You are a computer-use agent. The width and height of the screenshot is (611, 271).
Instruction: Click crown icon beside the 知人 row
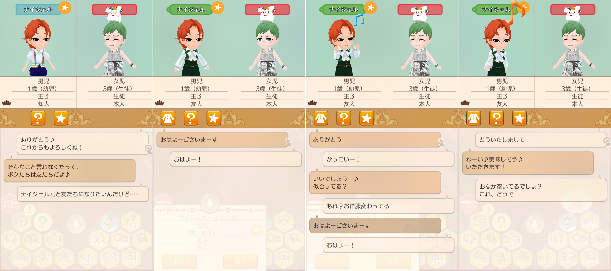click(7, 103)
